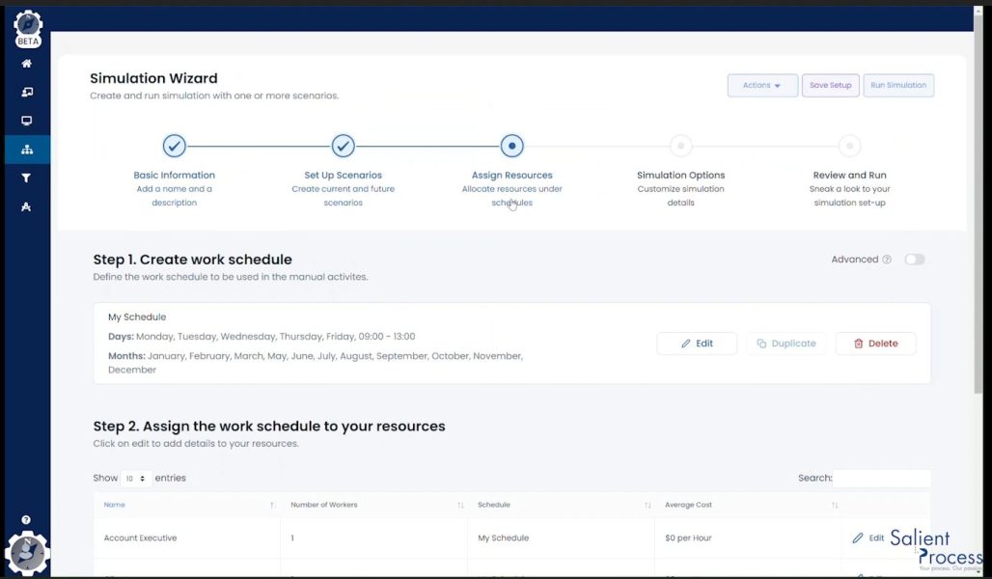Click the Simulation Options step circle
Viewport: 992px width, 579px height.
tap(680, 146)
